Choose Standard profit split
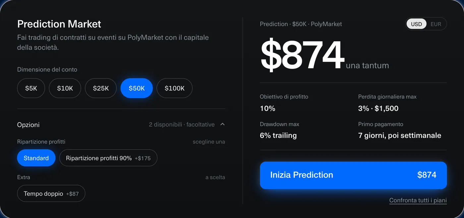The width and height of the screenshot is (464, 218). click(36, 158)
